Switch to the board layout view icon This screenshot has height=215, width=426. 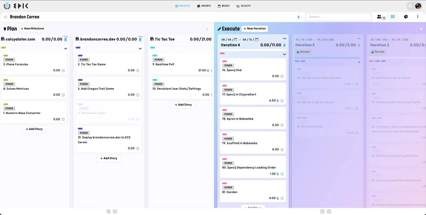(393, 17)
